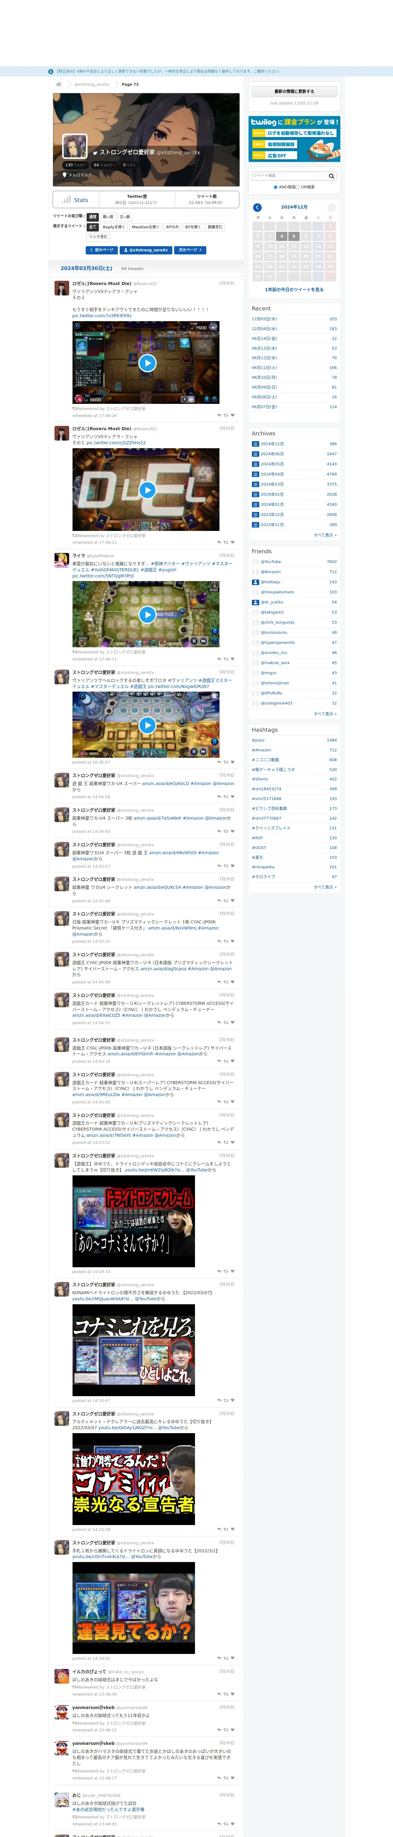Go to previous month in calendar
This screenshot has width=393, height=1837.
(x=257, y=208)
